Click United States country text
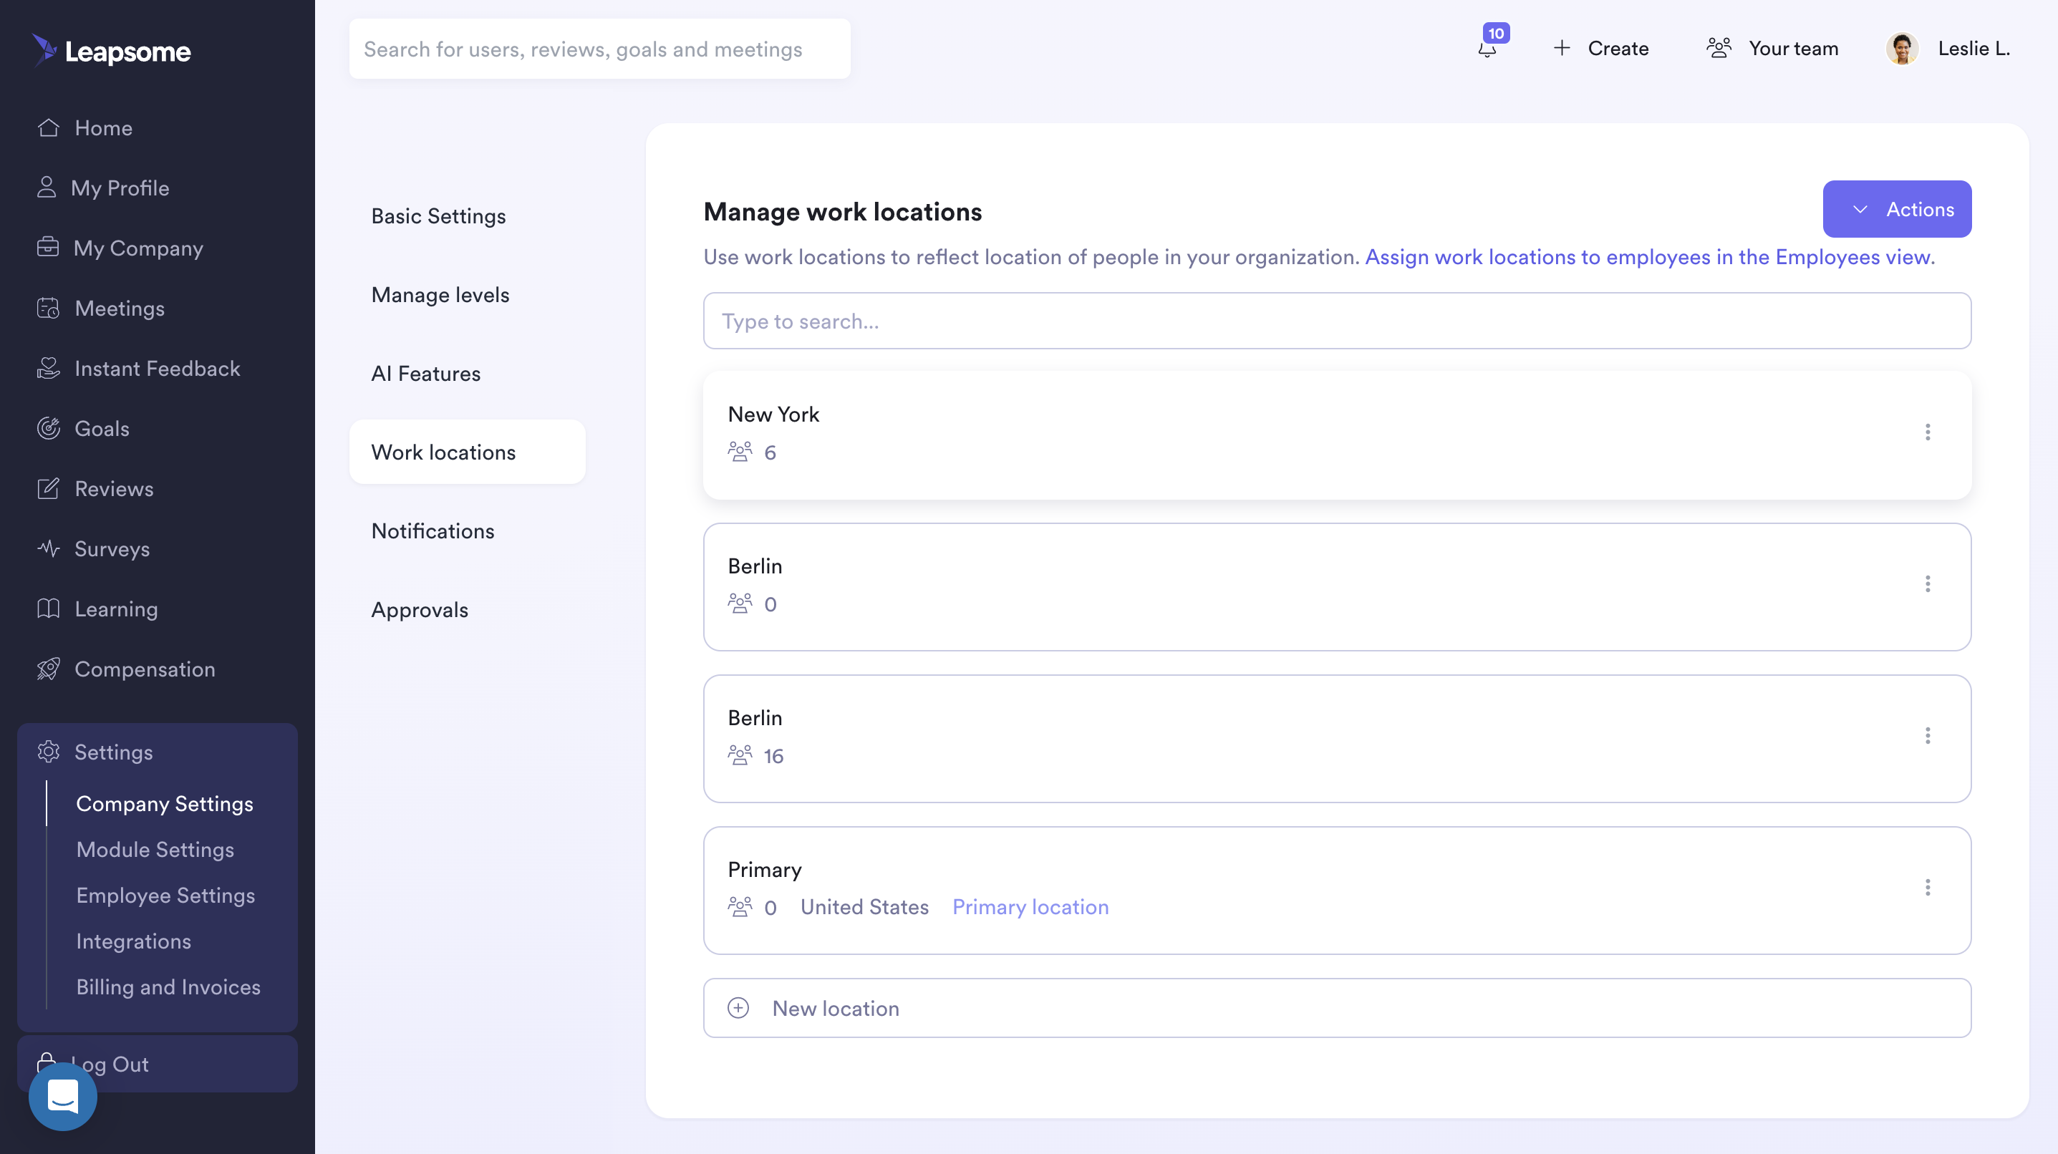Screen dimensions: 2058x1154 tap(864, 906)
